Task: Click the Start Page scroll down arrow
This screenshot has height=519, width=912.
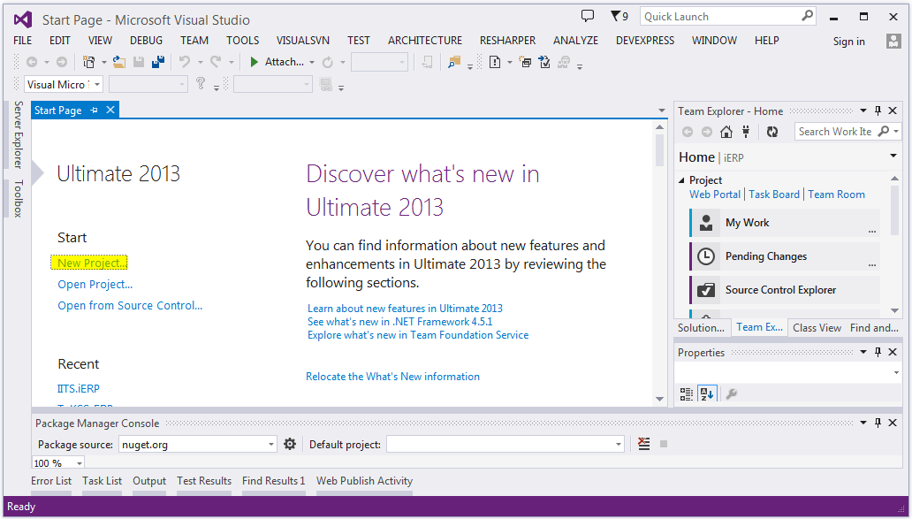Action: coord(659,399)
